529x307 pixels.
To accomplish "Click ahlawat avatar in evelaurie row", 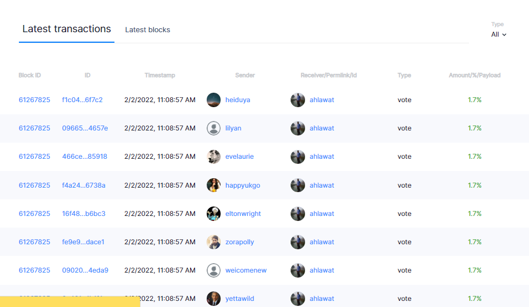I will 298,157.
